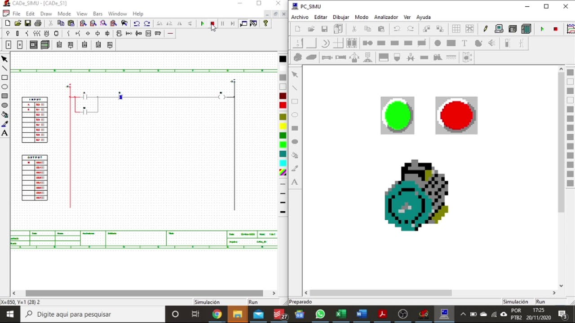Open CADe_SIMU help question mark icon
Viewport: 575px width, 323px height.
(265, 23)
